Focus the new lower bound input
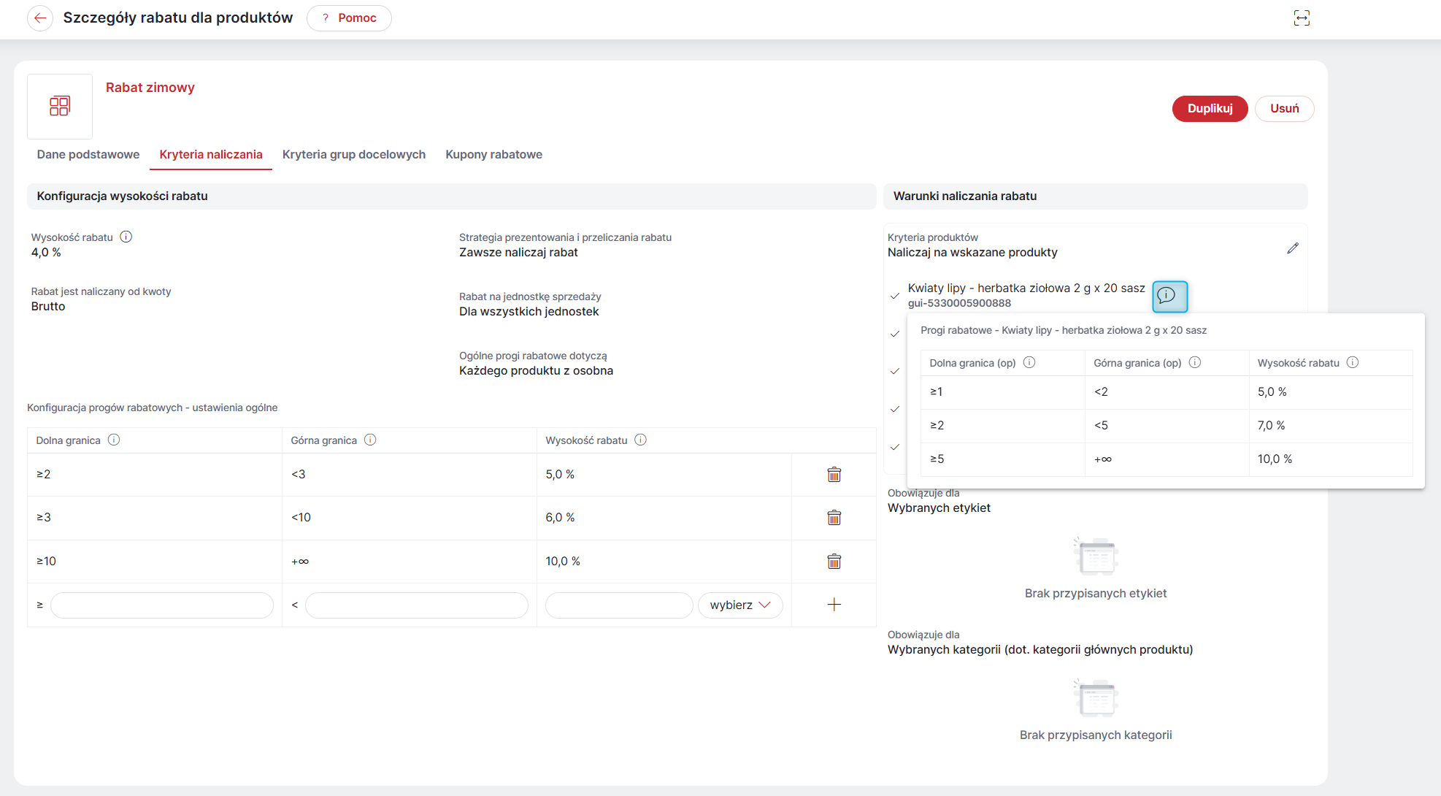The width and height of the screenshot is (1441, 796). point(162,605)
